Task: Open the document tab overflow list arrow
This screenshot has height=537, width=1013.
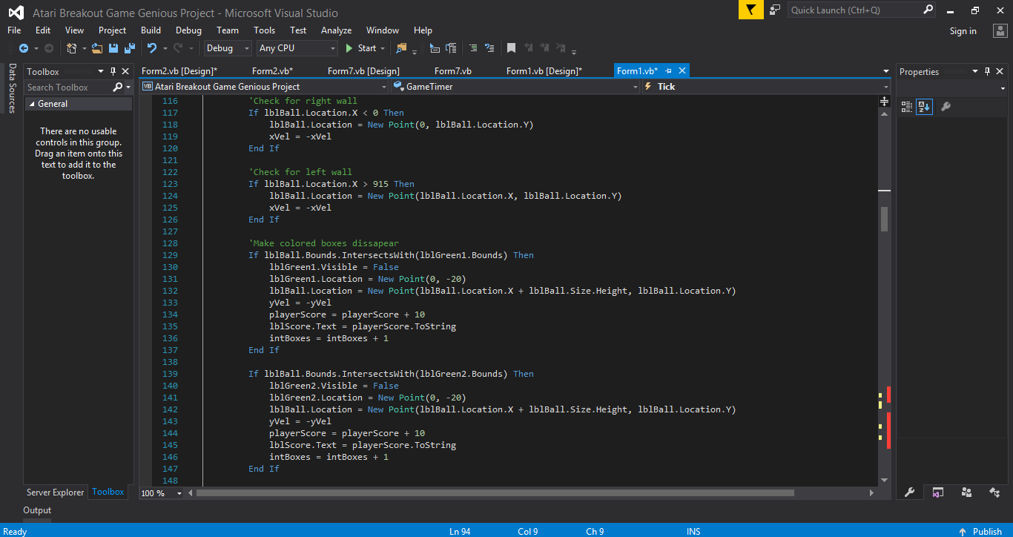Action: (885, 71)
